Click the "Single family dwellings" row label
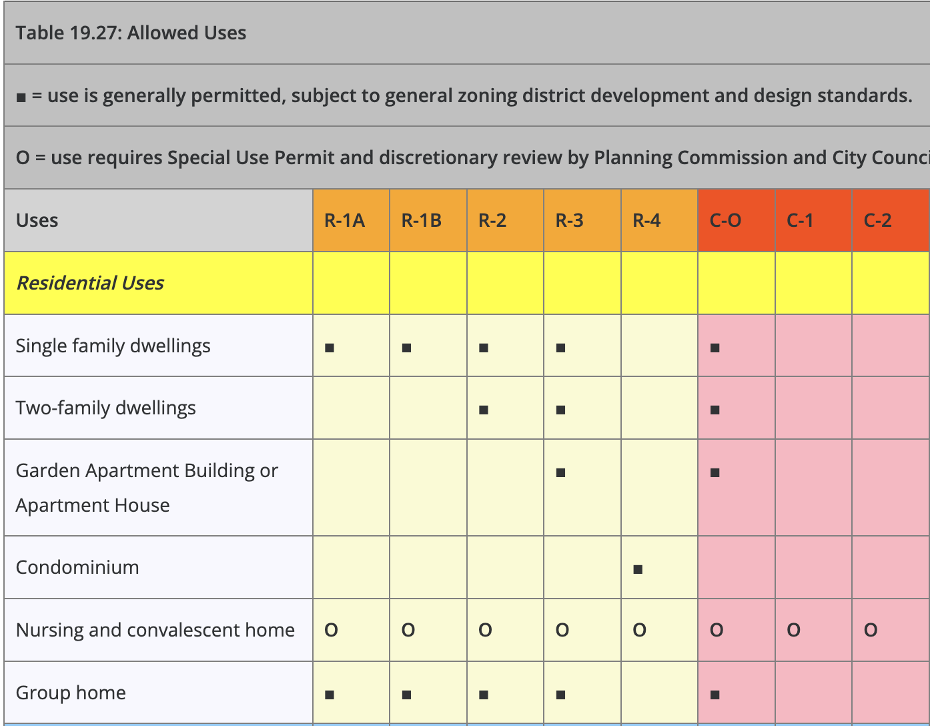Screen dimensions: 930x726 pos(113,346)
